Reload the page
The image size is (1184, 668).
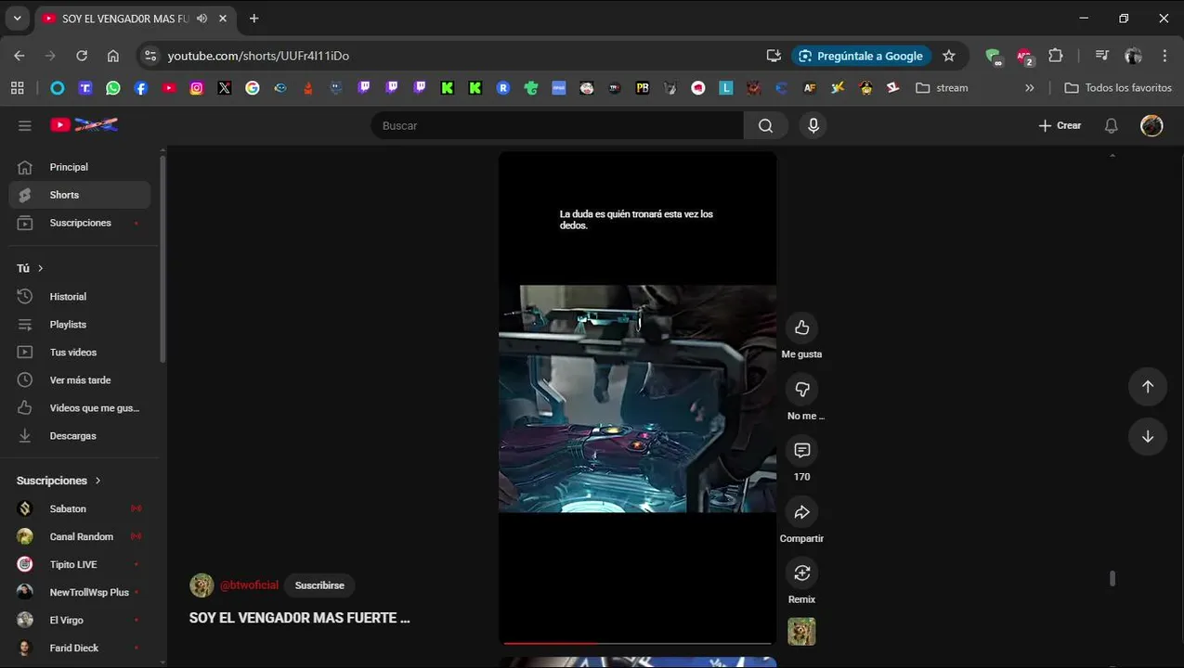(x=82, y=56)
